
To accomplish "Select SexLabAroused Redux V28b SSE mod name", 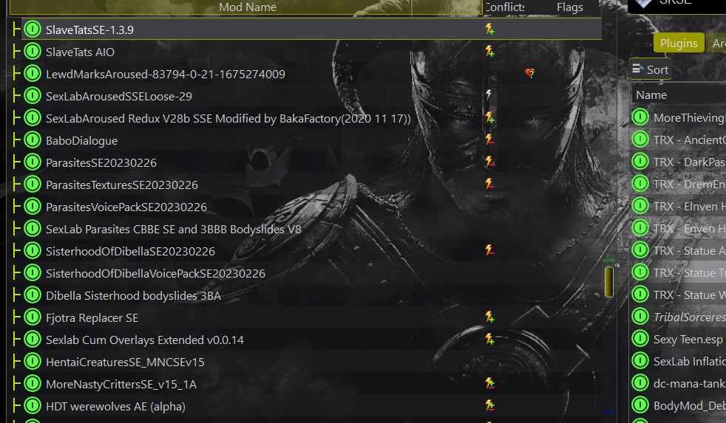I will point(228,118).
